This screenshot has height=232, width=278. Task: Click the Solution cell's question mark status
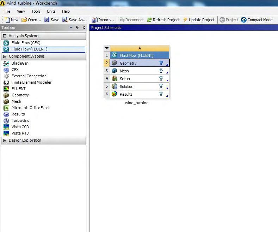tap(161, 86)
